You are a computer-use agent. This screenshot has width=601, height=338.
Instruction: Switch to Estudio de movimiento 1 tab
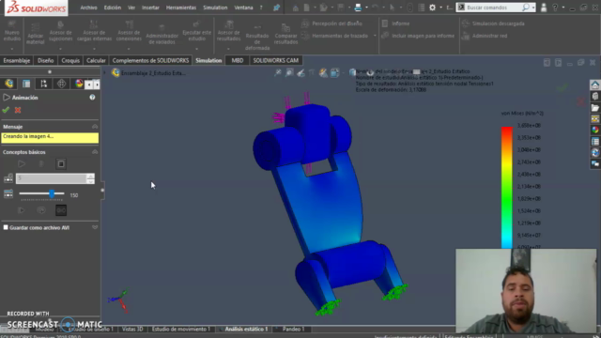[181, 329]
